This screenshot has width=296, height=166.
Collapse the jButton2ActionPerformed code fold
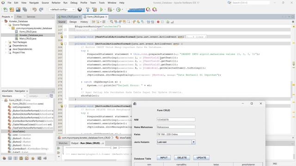[x=65, y=106]
